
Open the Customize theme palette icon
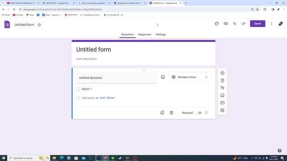217,24
